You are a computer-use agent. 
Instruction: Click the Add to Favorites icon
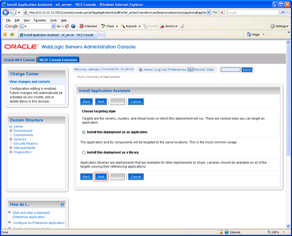(x=12, y=34)
